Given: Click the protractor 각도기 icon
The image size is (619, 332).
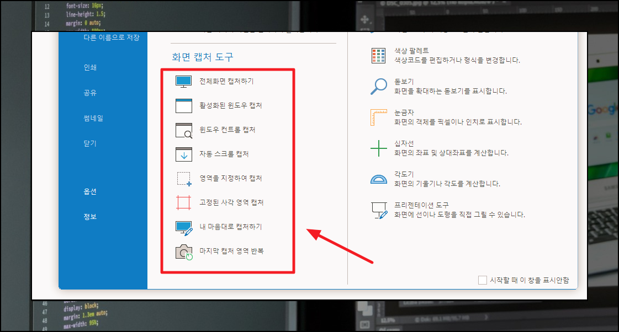Looking at the screenshot, I should 379,179.
